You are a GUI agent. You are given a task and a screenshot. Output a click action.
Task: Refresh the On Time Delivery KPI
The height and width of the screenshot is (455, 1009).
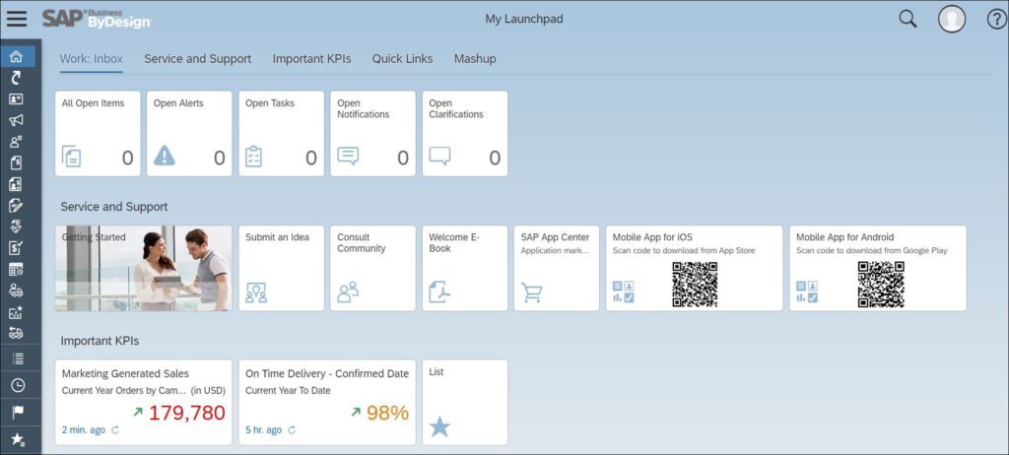pyautogui.click(x=292, y=430)
